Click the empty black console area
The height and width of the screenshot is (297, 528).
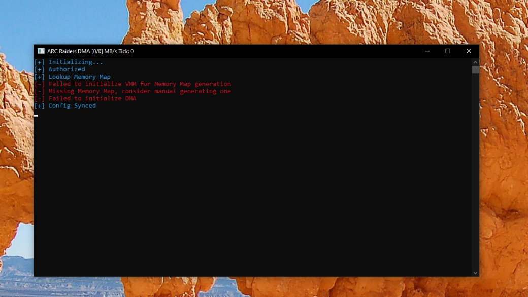pyautogui.click(x=254, y=193)
